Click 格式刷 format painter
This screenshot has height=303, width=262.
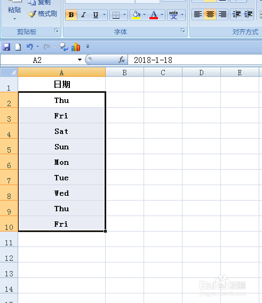point(43,14)
